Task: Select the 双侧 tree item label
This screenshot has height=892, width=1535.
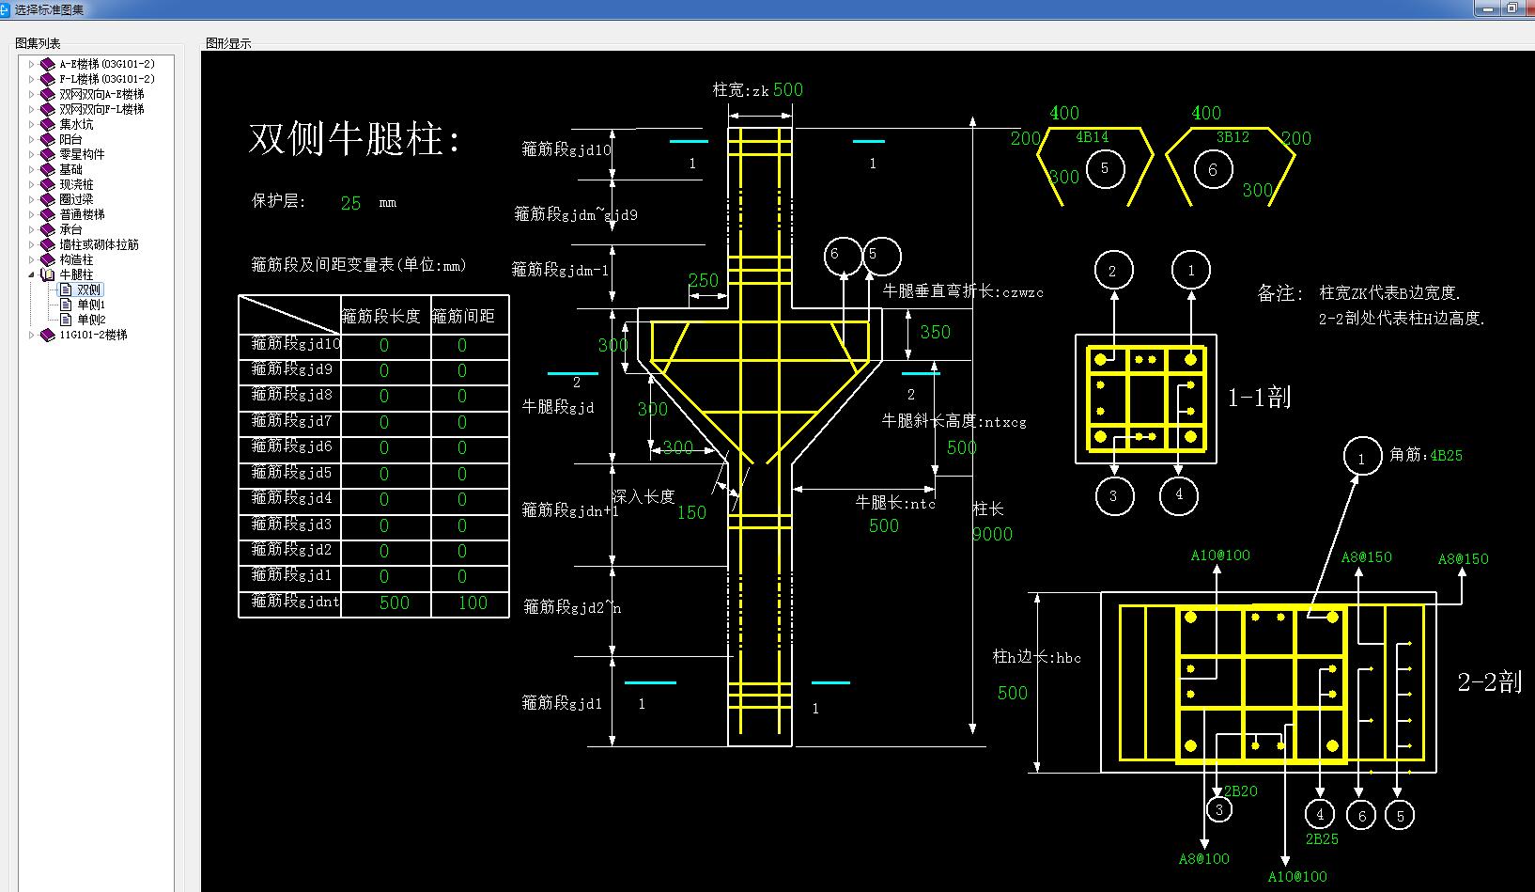Action: [89, 290]
